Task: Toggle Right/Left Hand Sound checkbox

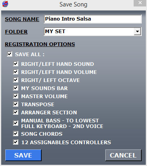Action: tap(16, 64)
